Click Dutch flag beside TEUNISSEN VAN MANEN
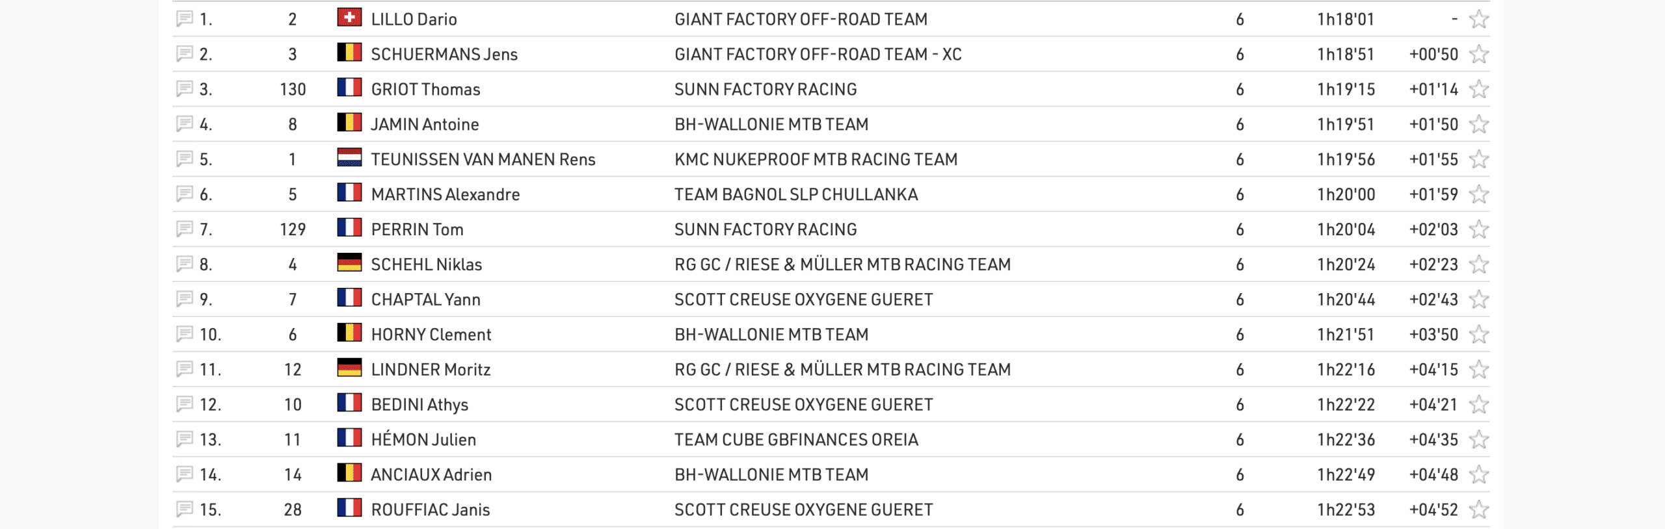1665x529 pixels. tap(349, 158)
